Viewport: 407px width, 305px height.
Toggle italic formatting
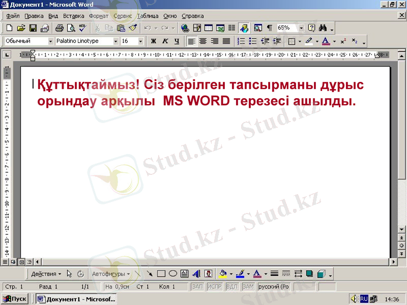164,41
